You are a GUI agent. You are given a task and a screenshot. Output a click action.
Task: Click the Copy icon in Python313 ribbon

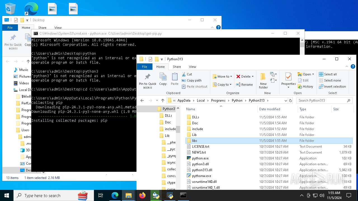click(x=163, y=79)
